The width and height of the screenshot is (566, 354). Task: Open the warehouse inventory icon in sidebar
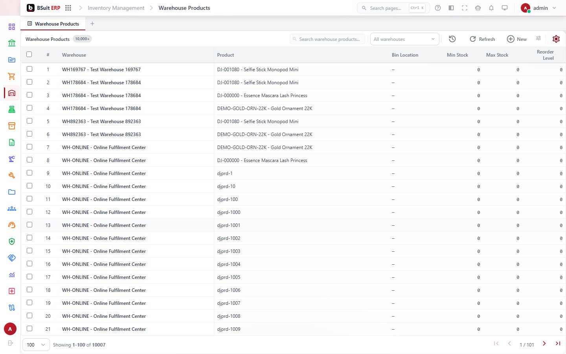point(12,93)
